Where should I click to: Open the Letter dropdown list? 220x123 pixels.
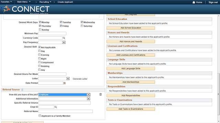[68, 79]
